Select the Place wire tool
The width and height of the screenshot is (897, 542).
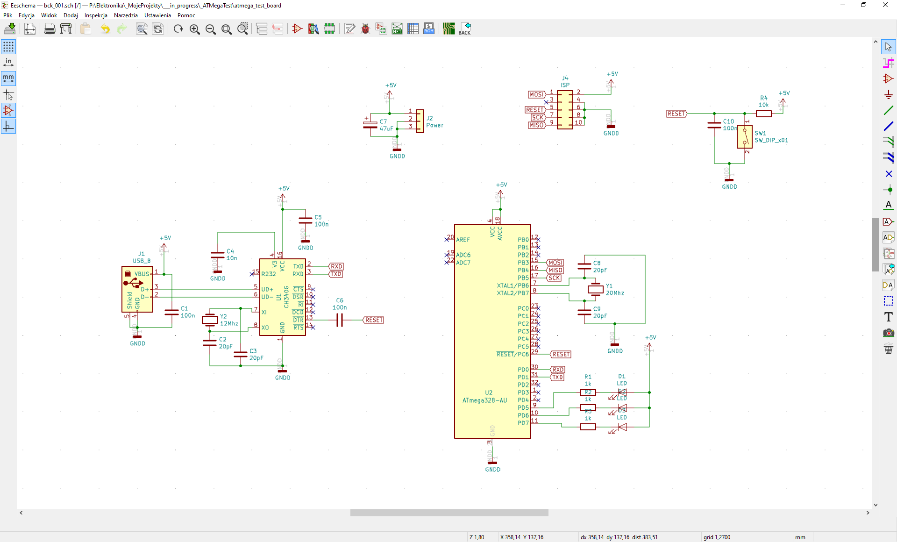coord(888,111)
